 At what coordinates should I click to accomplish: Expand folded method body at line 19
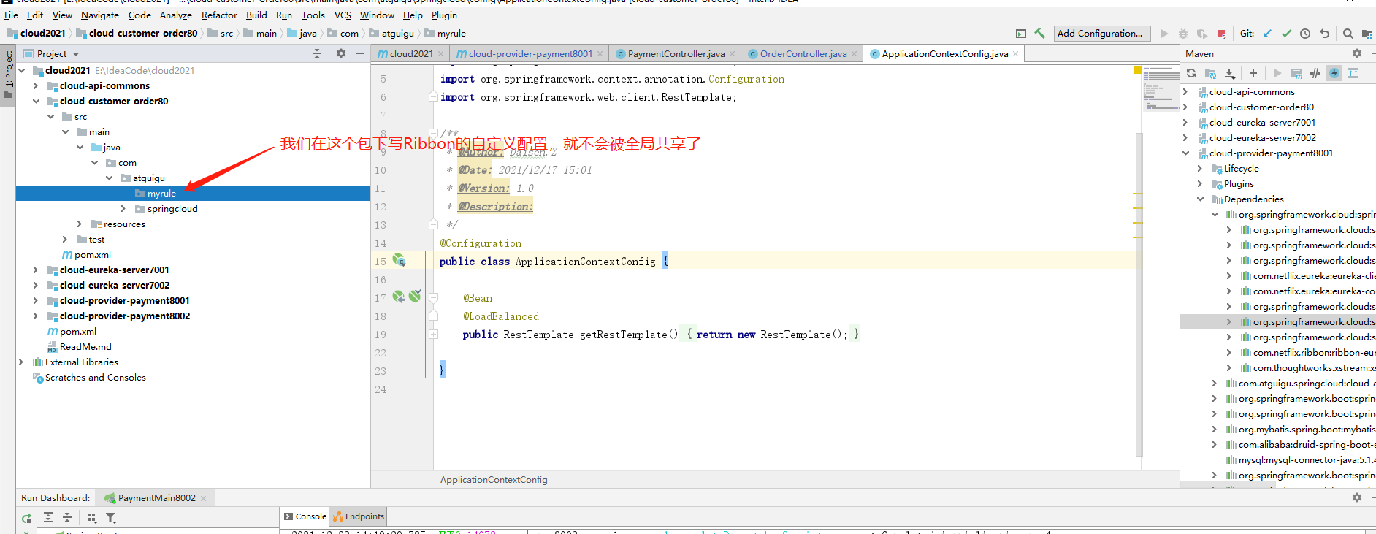(433, 334)
